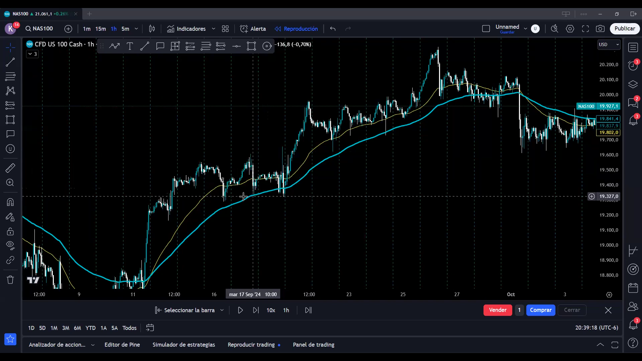Select the text tool in the floating toolbar

tap(130, 46)
